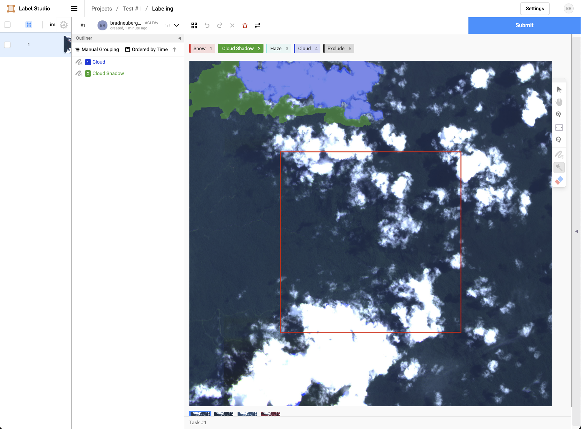This screenshot has height=429, width=581.
Task: Select the brush tool in the right toolbar
Action: coord(559,155)
